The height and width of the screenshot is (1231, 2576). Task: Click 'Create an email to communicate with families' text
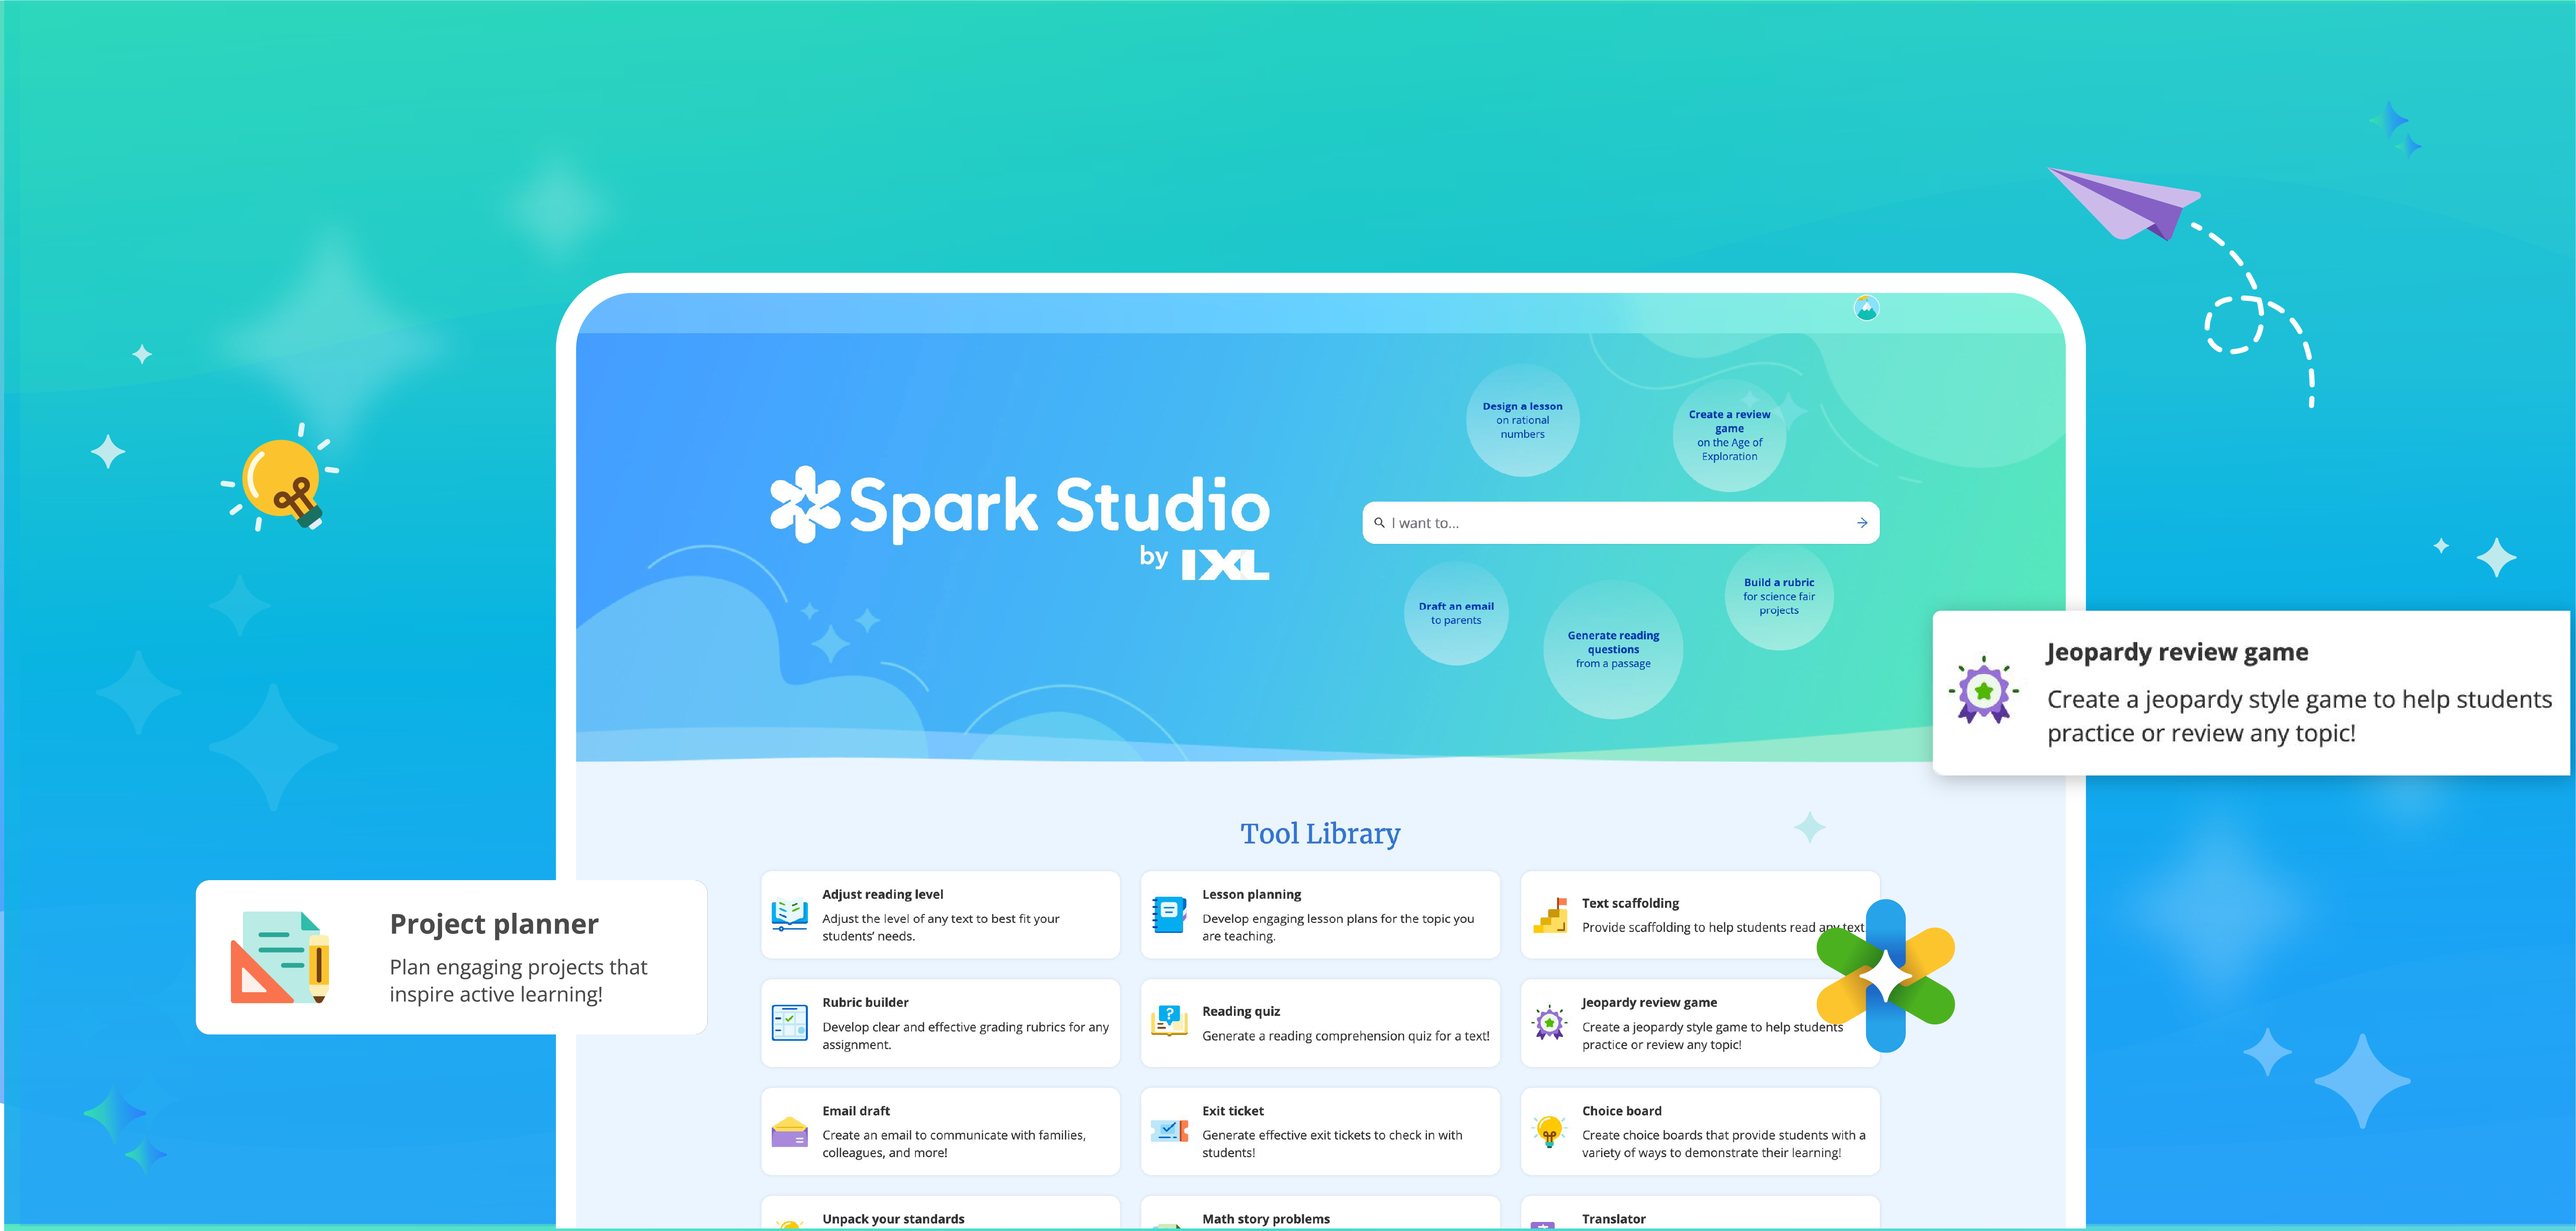954,1144
